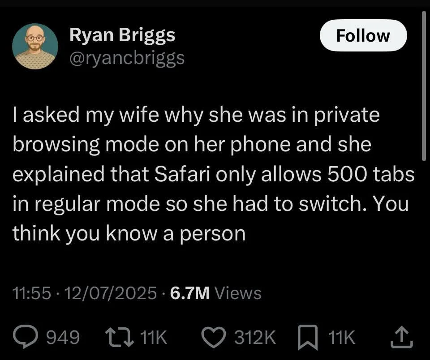
Task: Tap the share upload arrow icon
Action: [403, 338]
